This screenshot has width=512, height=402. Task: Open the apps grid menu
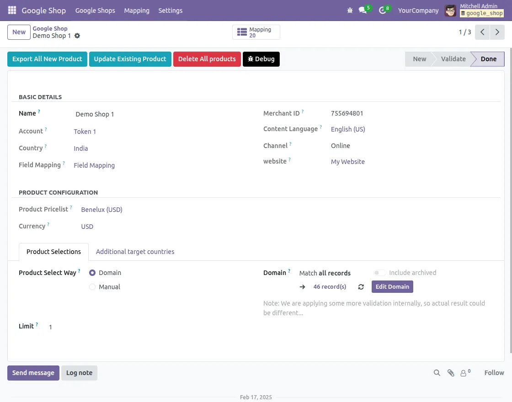coord(12,11)
